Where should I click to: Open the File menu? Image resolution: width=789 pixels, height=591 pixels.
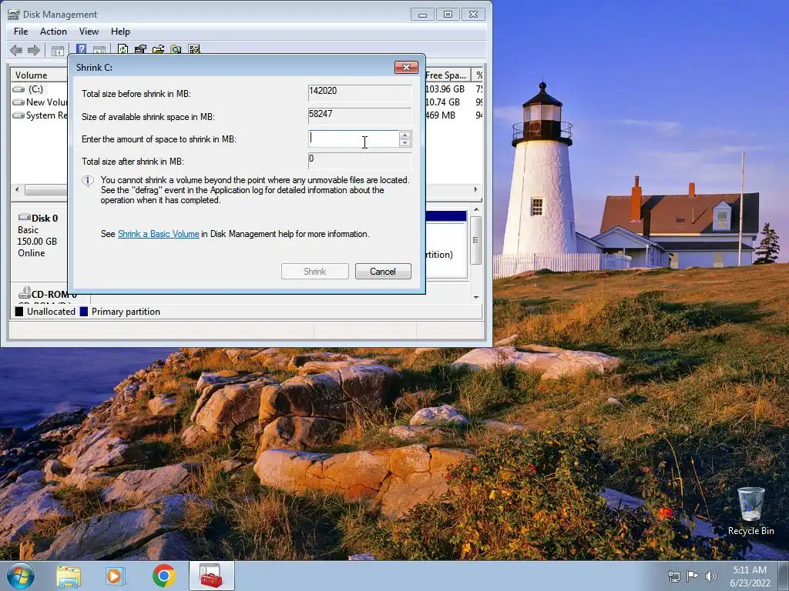(x=21, y=31)
